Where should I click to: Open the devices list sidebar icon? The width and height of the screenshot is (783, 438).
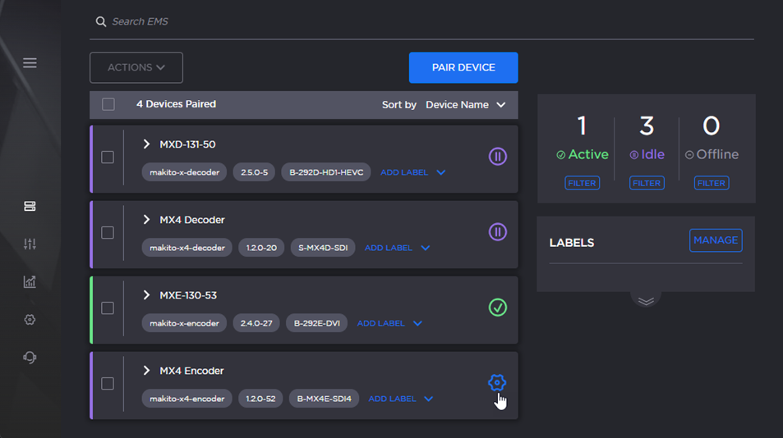tap(30, 207)
